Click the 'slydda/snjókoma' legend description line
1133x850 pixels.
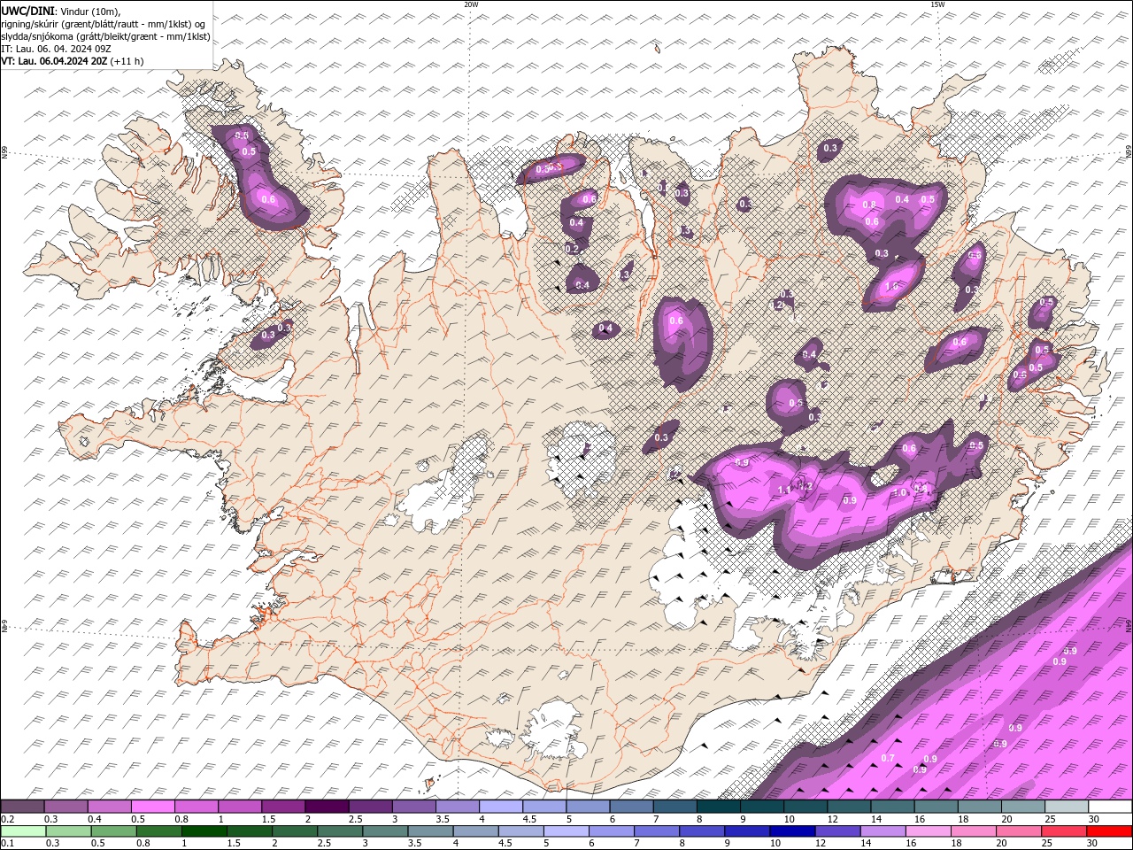click(105, 35)
